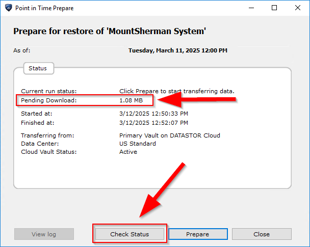The height and width of the screenshot is (247, 310).
Task: Click the "Pending Download:" label
Action: tap(49, 100)
